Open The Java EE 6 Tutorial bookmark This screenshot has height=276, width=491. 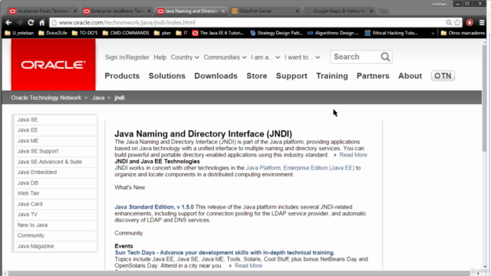218,33
